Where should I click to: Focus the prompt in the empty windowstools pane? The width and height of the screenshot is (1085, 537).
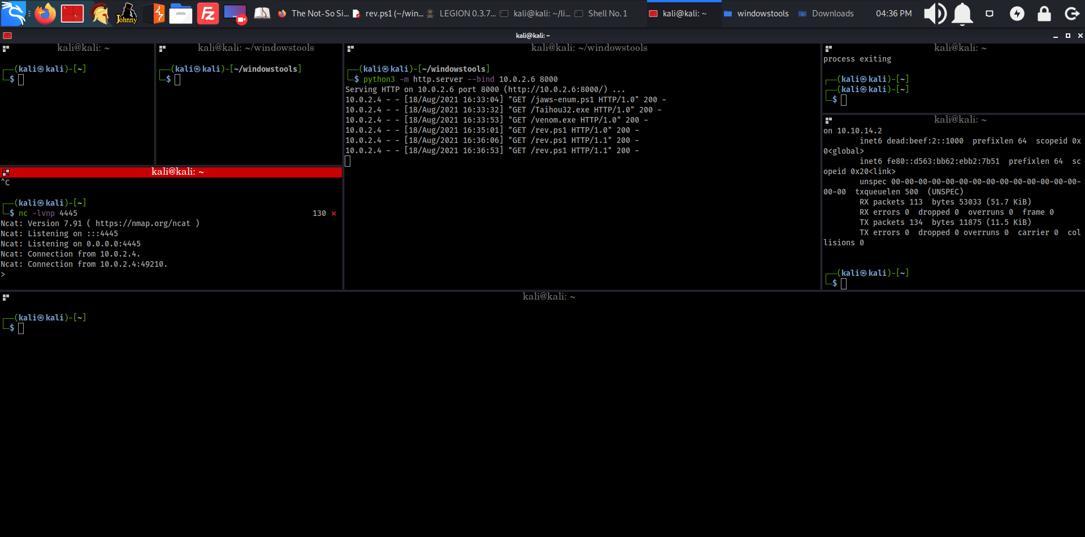coord(177,80)
